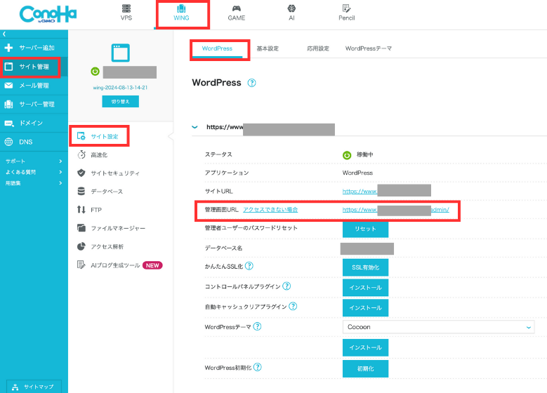Screen dimensions: 547x393
Task: Click the 稼働中 status icon
Action: point(347,155)
